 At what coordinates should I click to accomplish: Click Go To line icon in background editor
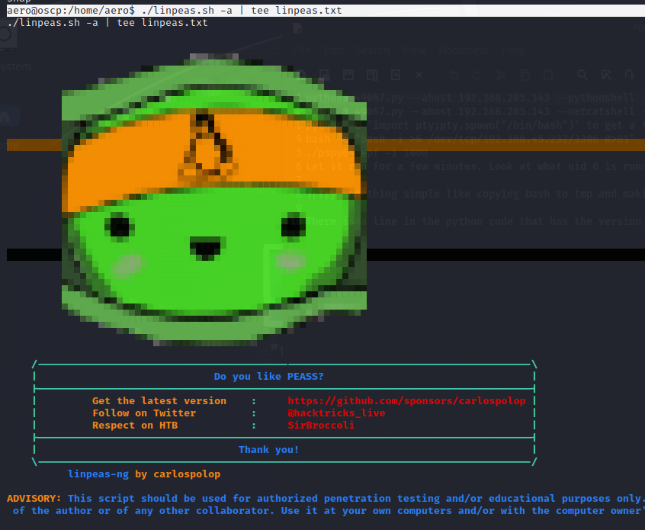629,75
